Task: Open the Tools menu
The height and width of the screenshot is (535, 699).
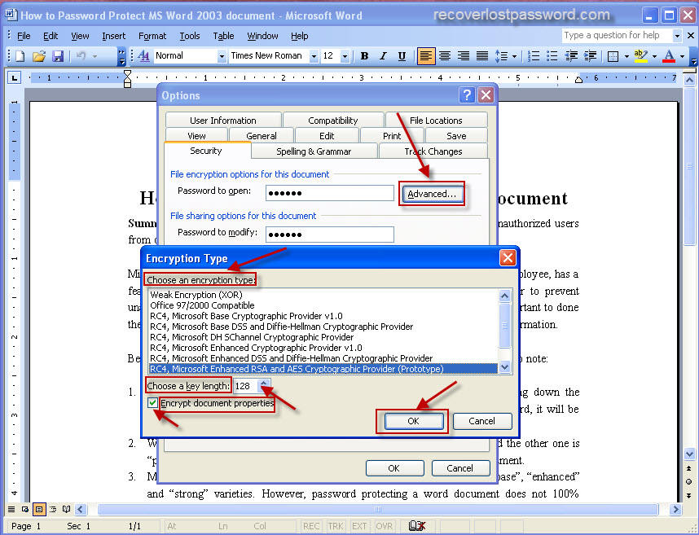Action: pyautogui.click(x=190, y=36)
